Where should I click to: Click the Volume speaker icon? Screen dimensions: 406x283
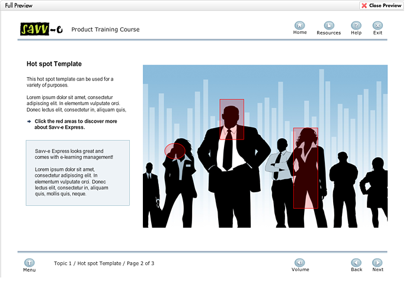point(299,262)
